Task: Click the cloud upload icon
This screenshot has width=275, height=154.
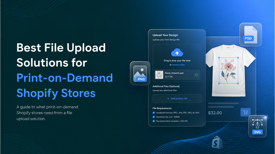Action: 177,52
